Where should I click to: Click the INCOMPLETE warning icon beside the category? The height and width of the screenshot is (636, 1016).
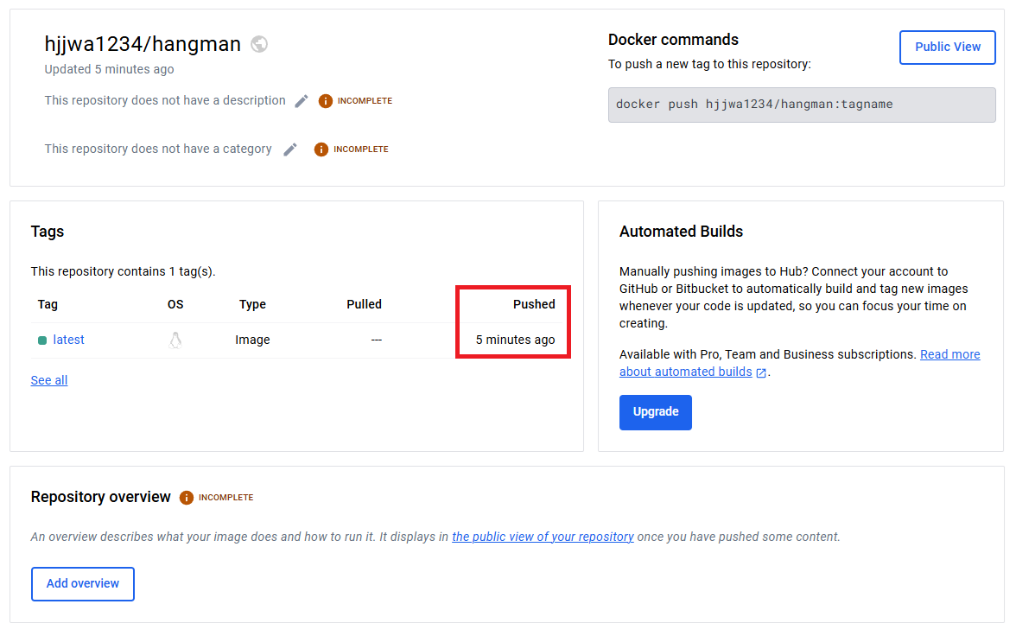321,149
